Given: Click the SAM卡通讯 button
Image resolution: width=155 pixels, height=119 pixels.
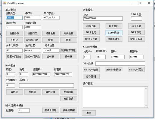Looking at the screenshot, I should tap(114, 33).
